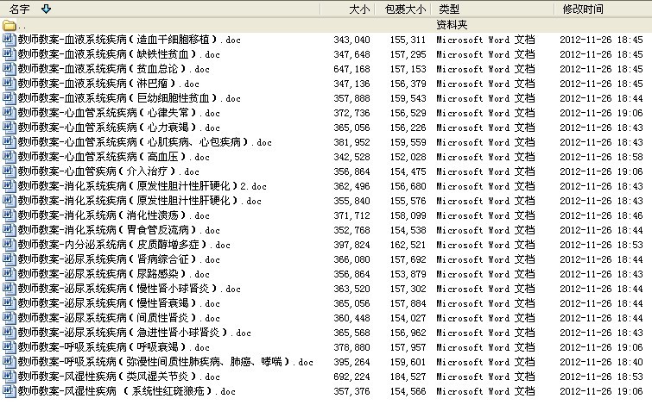Click Word icon of 消化系统疾病（原发性胆汁性肝硬化）.doc
652x405 pixels.
coord(9,201)
